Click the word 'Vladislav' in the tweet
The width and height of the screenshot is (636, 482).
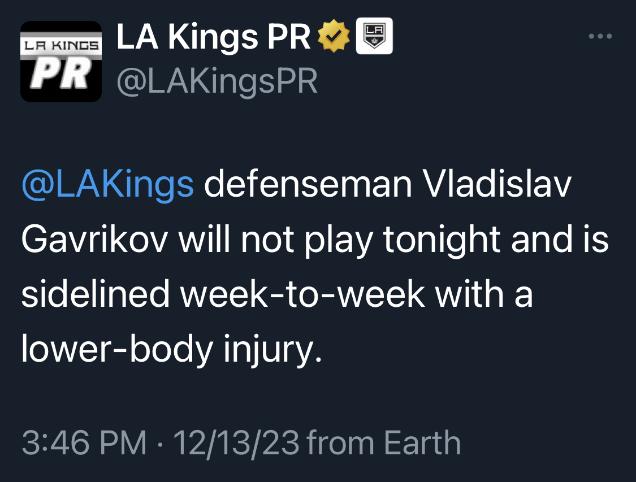[497, 184]
